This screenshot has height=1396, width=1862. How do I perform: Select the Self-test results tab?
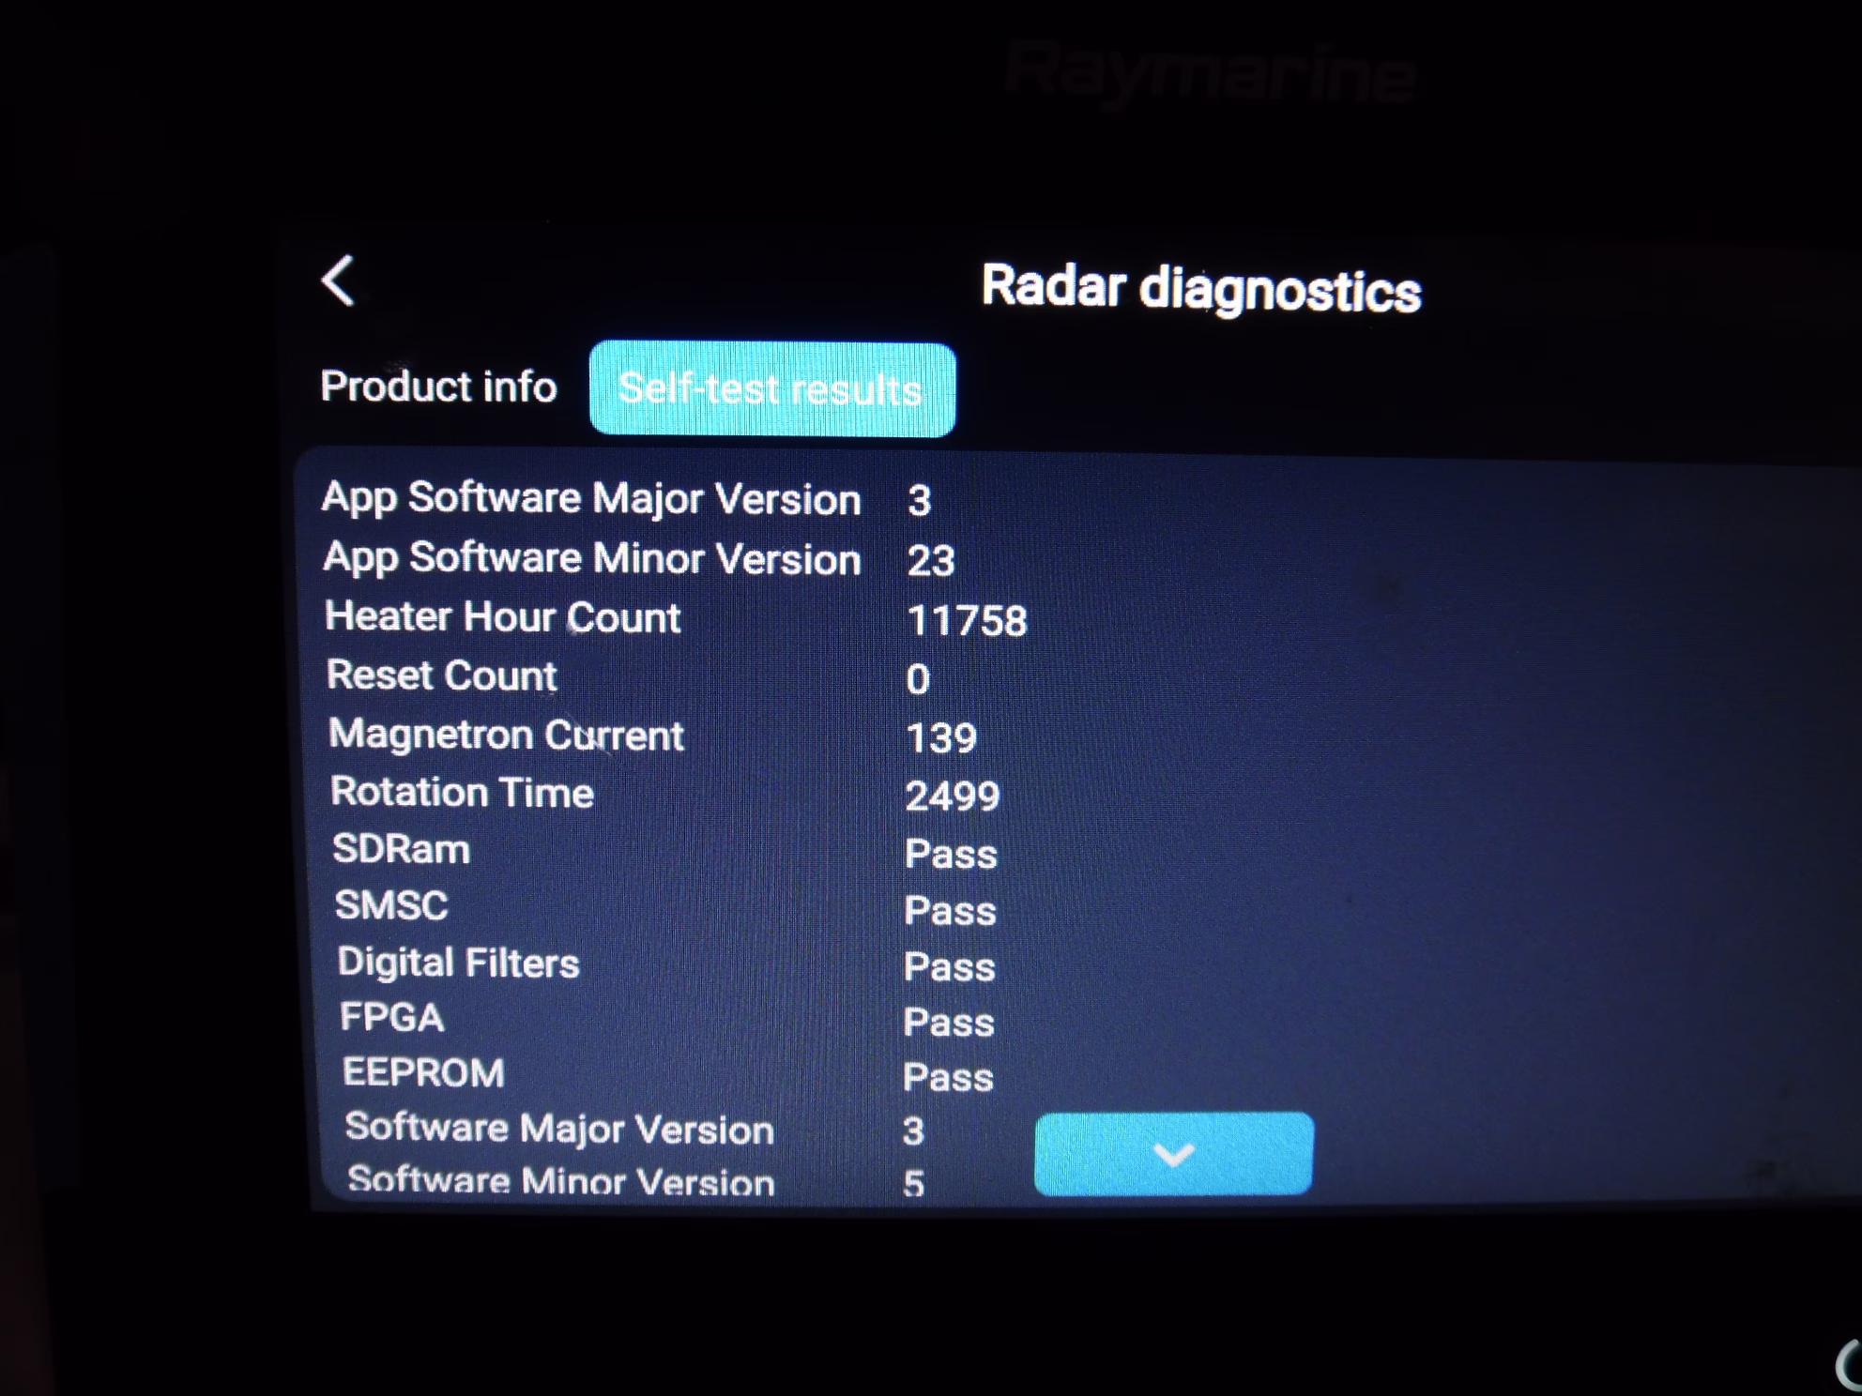tap(771, 389)
